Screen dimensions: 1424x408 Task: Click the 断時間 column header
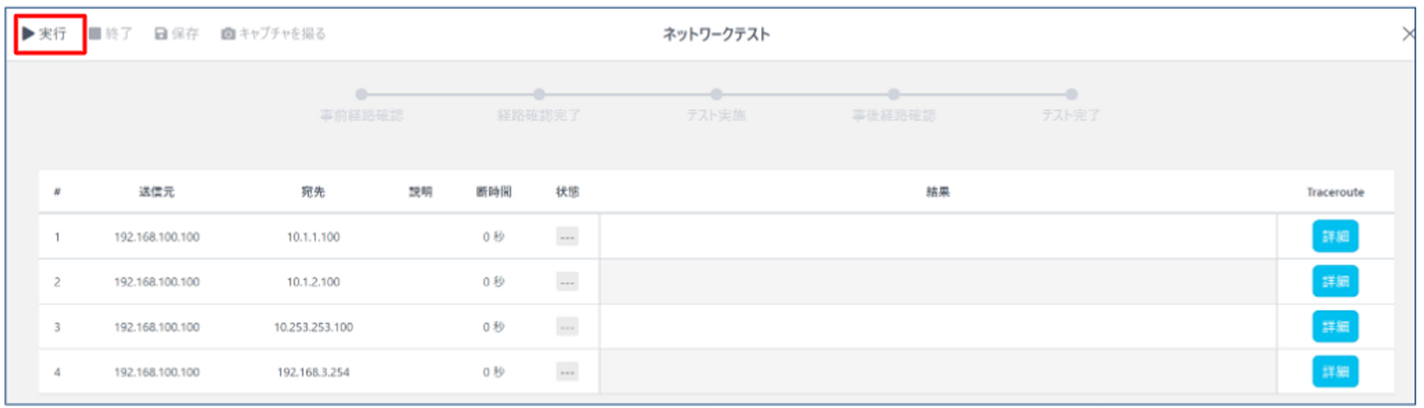pos(493,192)
